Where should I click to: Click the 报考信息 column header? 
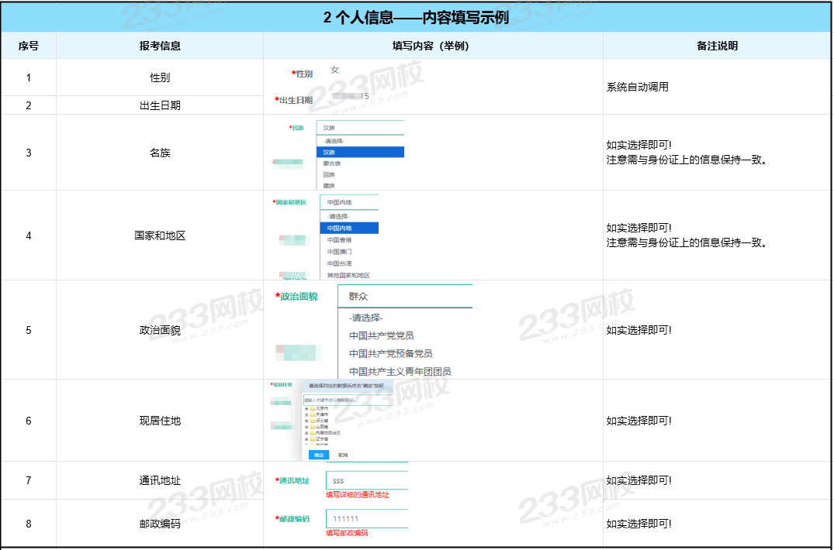point(160,46)
